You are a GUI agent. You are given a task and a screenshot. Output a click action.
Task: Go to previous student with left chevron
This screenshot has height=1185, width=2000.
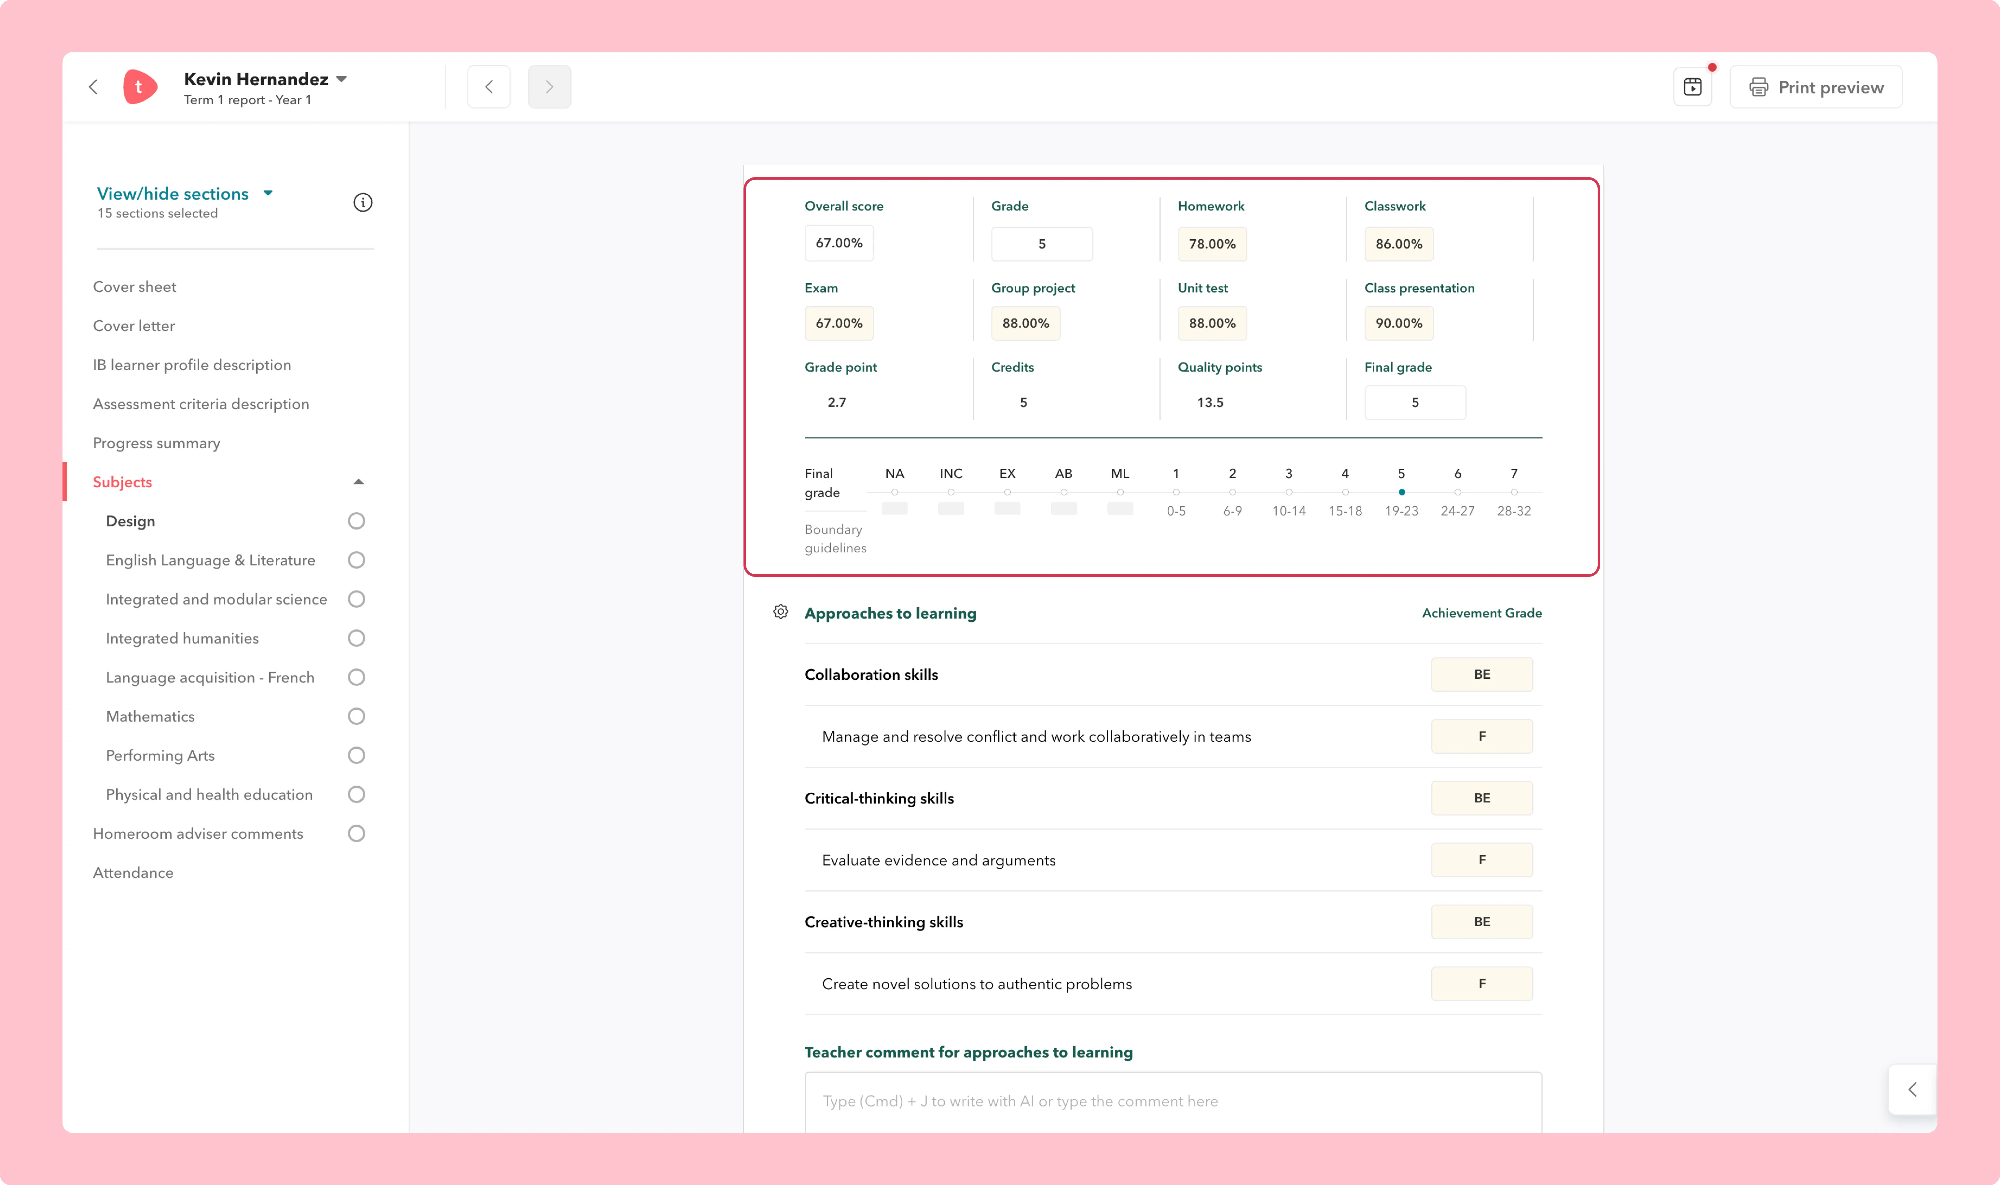coord(489,87)
